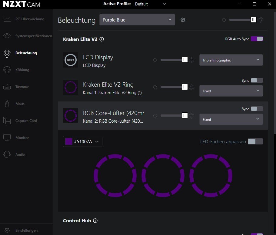Open Kraken Ring Fixed effect dropdown
Screen dimensions: 276x235
pyautogui.click(x=231, y=91)
